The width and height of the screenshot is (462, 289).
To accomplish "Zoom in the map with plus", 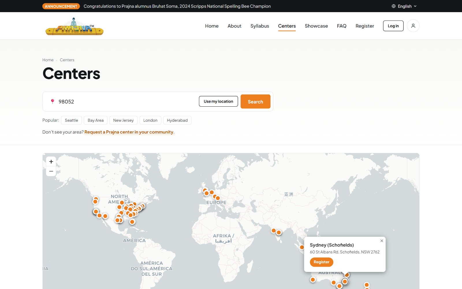I will click(51, 162).
